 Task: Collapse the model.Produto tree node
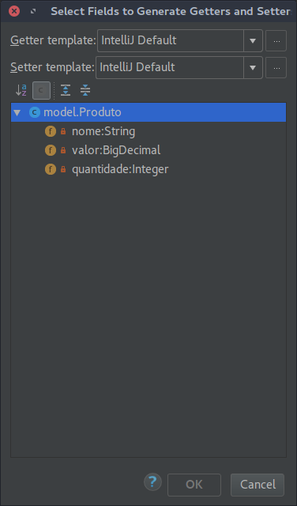(17, 112)
